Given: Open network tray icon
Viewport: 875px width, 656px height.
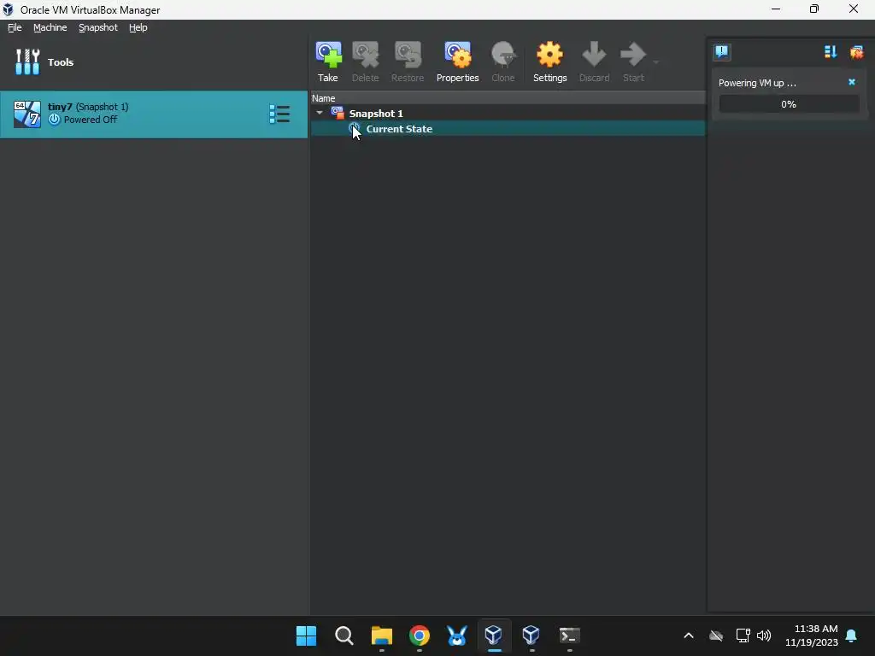Looking at the screenshot, I should coord(743,635).
